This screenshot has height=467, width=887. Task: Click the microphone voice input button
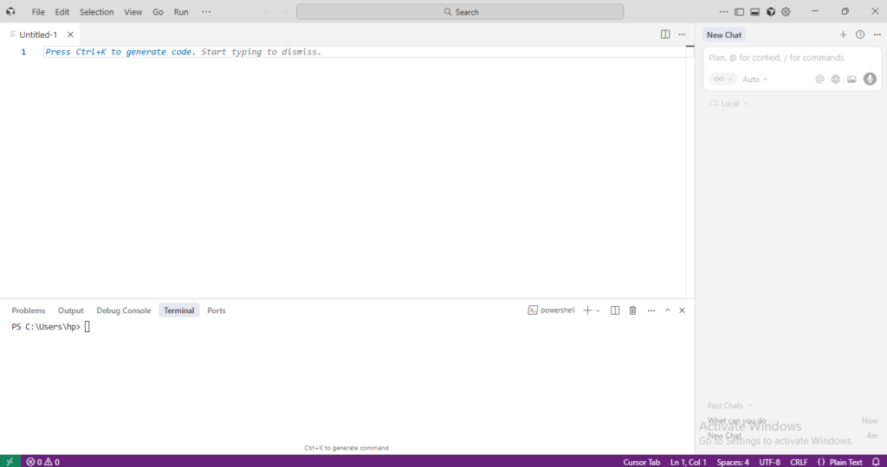pyautogui.click(x=870, y=79)
